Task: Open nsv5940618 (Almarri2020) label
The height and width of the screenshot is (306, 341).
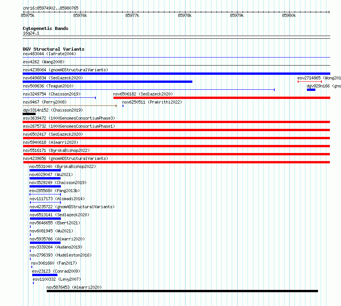Action: (51, 142)
